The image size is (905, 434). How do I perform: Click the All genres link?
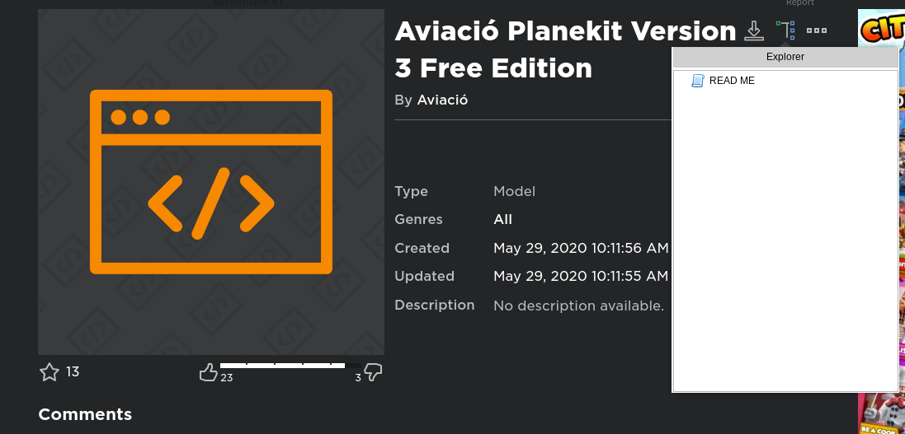(x=502, y=220)
